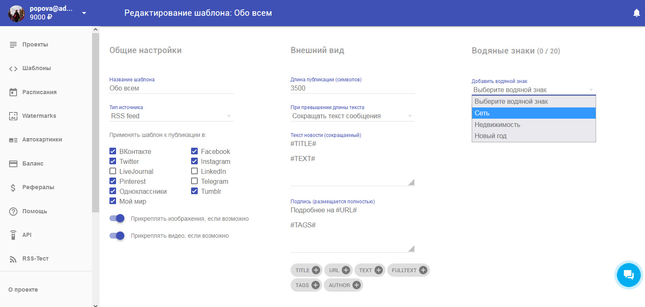The image size is (645, 307).
Task: Open the О проекте link
Action: 23,290
